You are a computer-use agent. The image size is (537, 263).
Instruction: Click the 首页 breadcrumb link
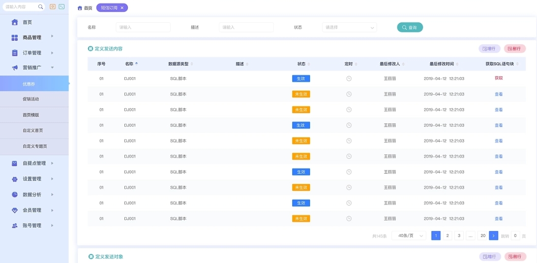pos(88,8)
